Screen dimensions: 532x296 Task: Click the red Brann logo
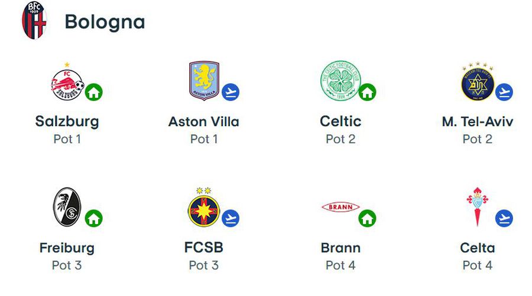340,207
